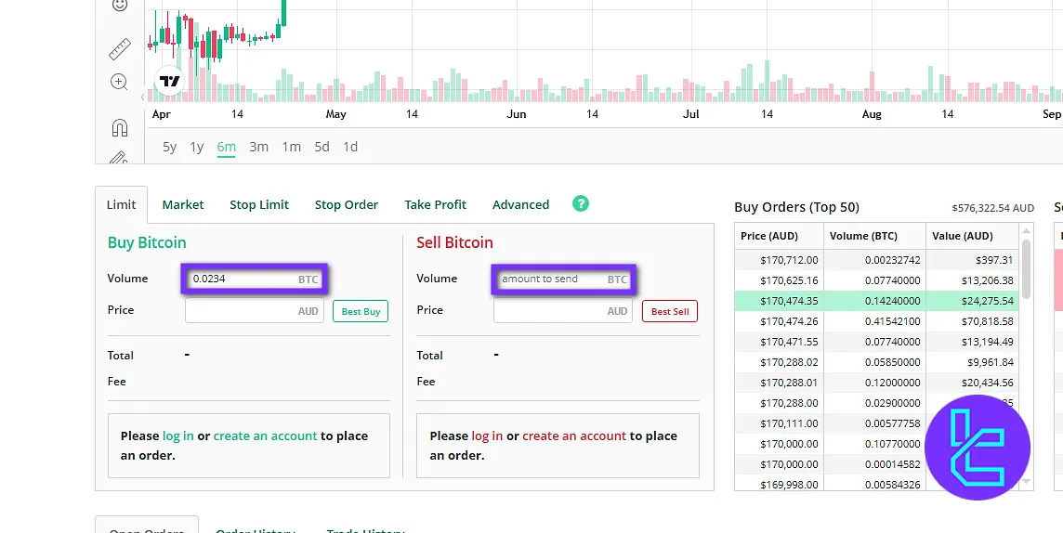
Task: Switch to the Limit order tab
Action: 122,204
